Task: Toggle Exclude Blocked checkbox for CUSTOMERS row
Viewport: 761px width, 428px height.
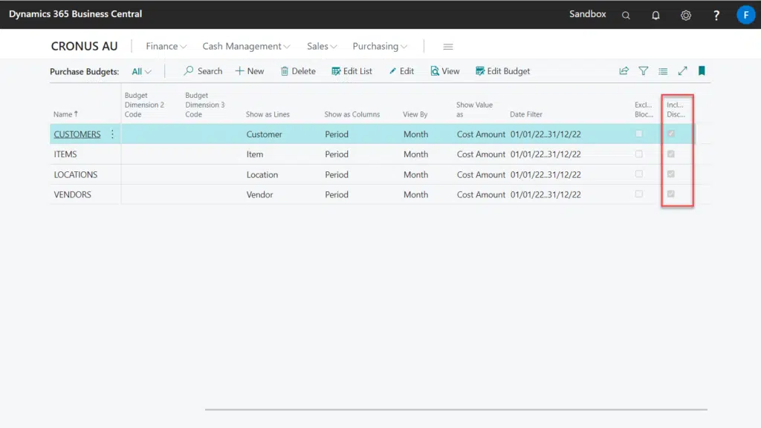Action: point(639,134)
